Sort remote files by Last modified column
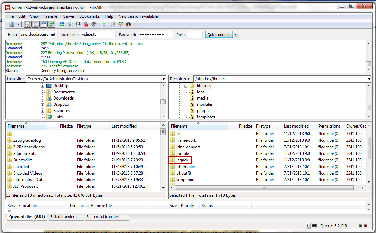The image size is (376, 233). (299, 126)
